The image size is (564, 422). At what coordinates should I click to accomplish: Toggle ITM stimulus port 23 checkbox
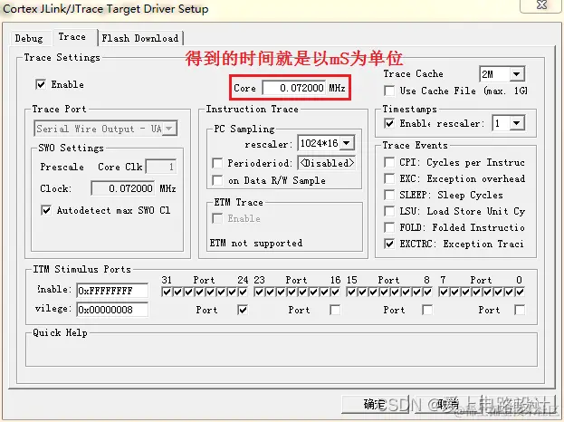259,292
